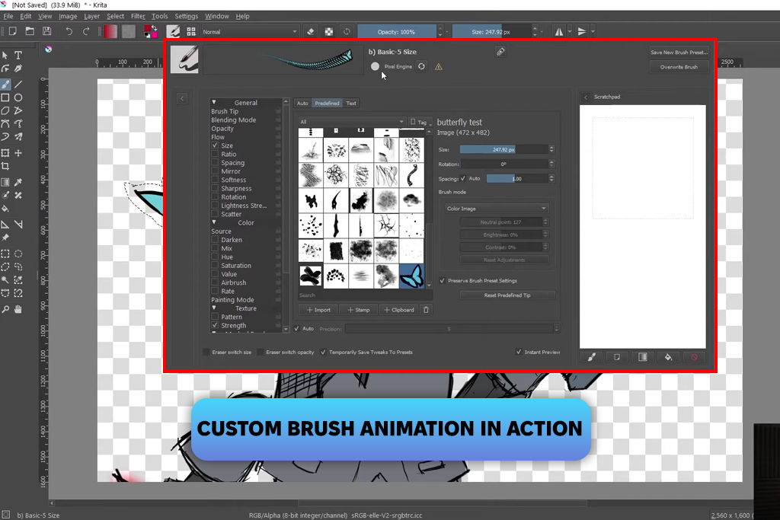The width and height of the screenshot is (780, 520).
Task: Toggle Spacing Auto checkbox
Action: [x=463, y=178]
